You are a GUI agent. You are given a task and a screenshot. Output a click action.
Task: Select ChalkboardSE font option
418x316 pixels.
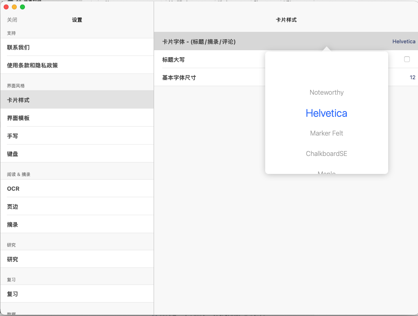coord(326,154)
